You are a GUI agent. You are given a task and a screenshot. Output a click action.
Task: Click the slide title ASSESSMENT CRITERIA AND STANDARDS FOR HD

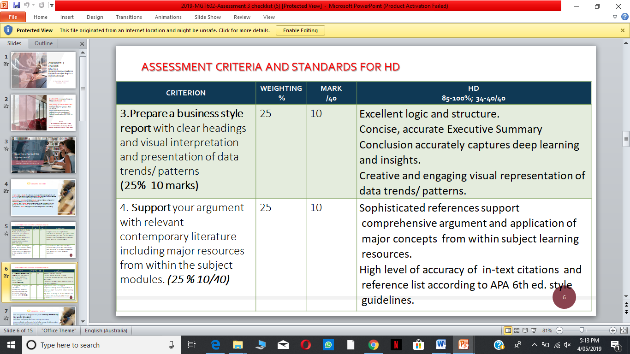click(x=270, y=67)
